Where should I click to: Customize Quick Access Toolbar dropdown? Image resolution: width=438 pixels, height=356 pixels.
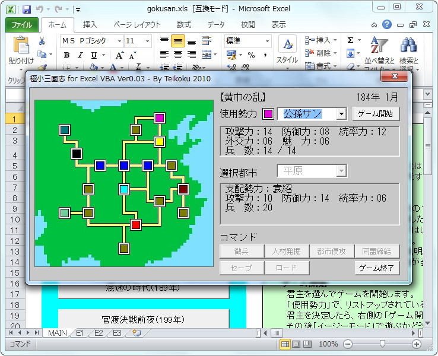pyautogui.click(x=78, y=10)
